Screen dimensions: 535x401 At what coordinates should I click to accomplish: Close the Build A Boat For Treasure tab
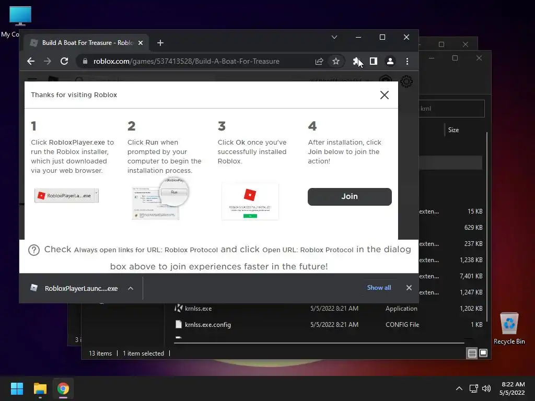141,43
